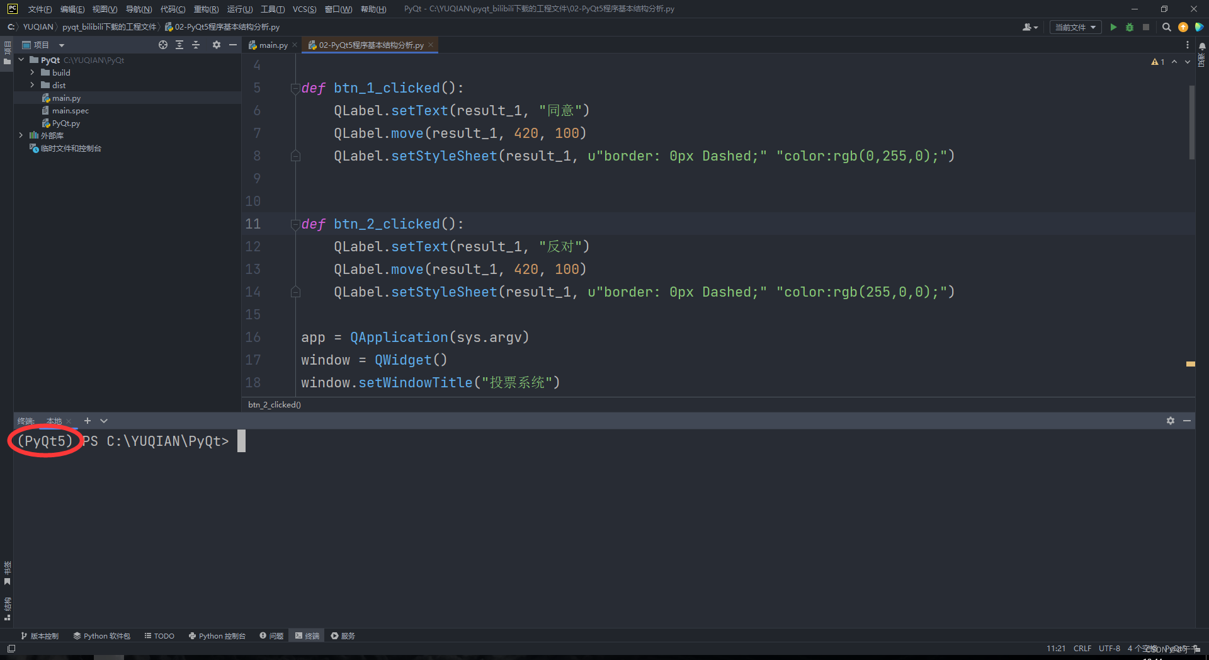Screen dimensions: 1209x660
Task: Open the 服务 tool window
Action: click(343, 635)
